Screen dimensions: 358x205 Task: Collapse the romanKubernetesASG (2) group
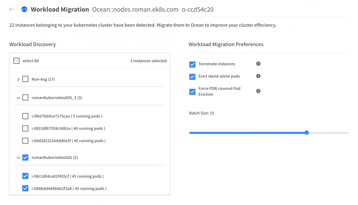18,158
